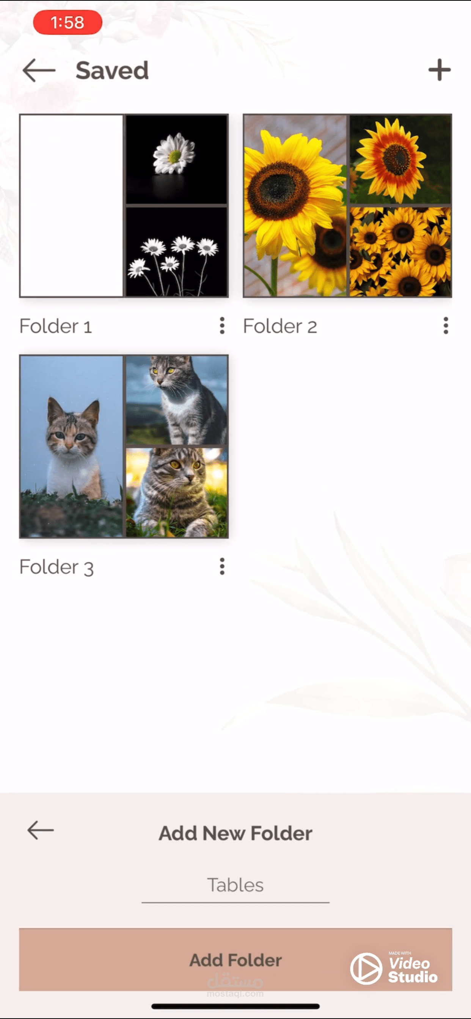Open the kitten on blue background photo

(72, 446)
